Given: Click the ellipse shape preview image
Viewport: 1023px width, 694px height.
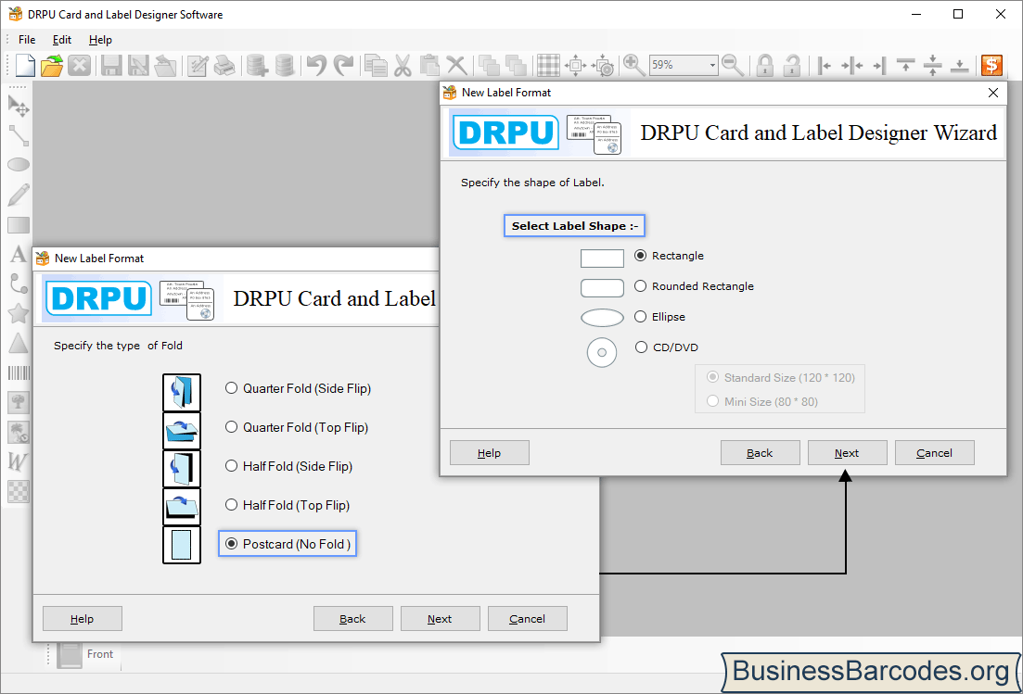Looking at the screenshot, I should tap(602, 318).
